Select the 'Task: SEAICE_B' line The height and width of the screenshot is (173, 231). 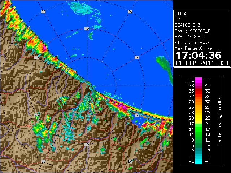pyautogui.click(x=192, y=31)
